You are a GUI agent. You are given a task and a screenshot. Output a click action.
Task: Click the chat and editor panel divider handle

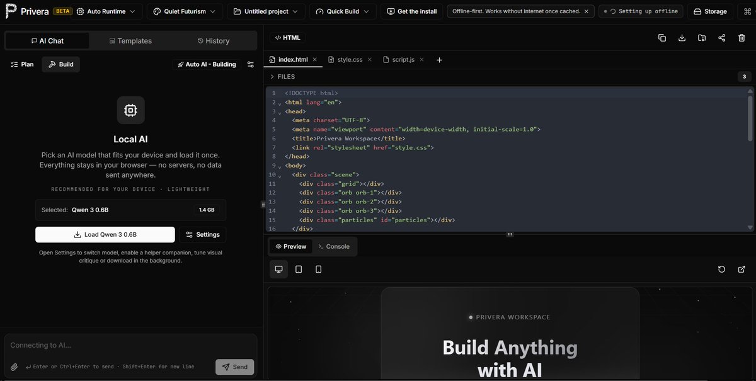coord(262,204)
